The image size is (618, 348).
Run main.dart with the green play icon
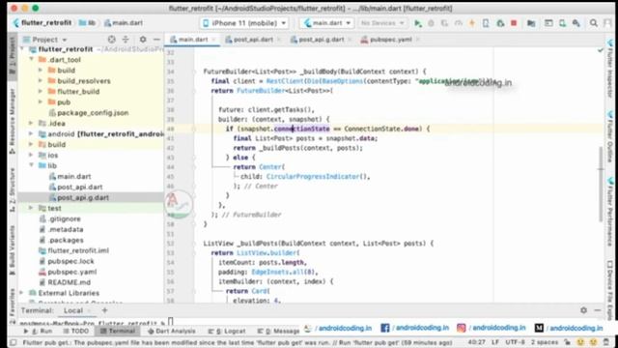pyautogui.click(x=418, y=23)
